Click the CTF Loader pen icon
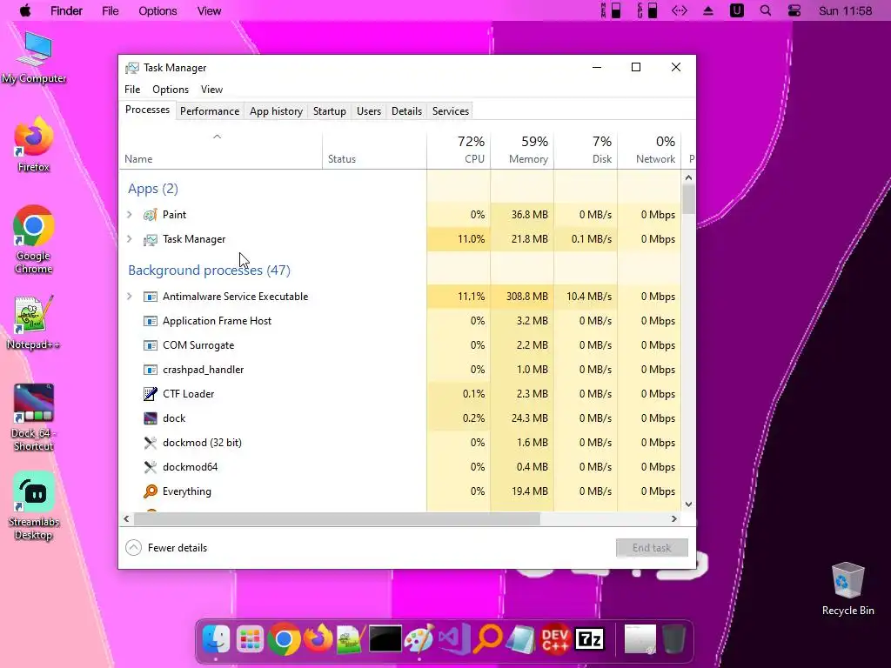The image size is (891, 668). click(150, 394)
